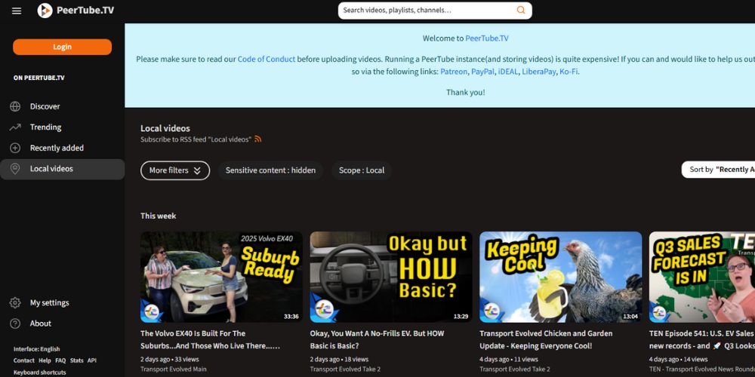Viewport: 755px width, 377px height.
Task: Open Transport Evolved Take 2 under No-Frills EV
Action: [x=345, y=369]
